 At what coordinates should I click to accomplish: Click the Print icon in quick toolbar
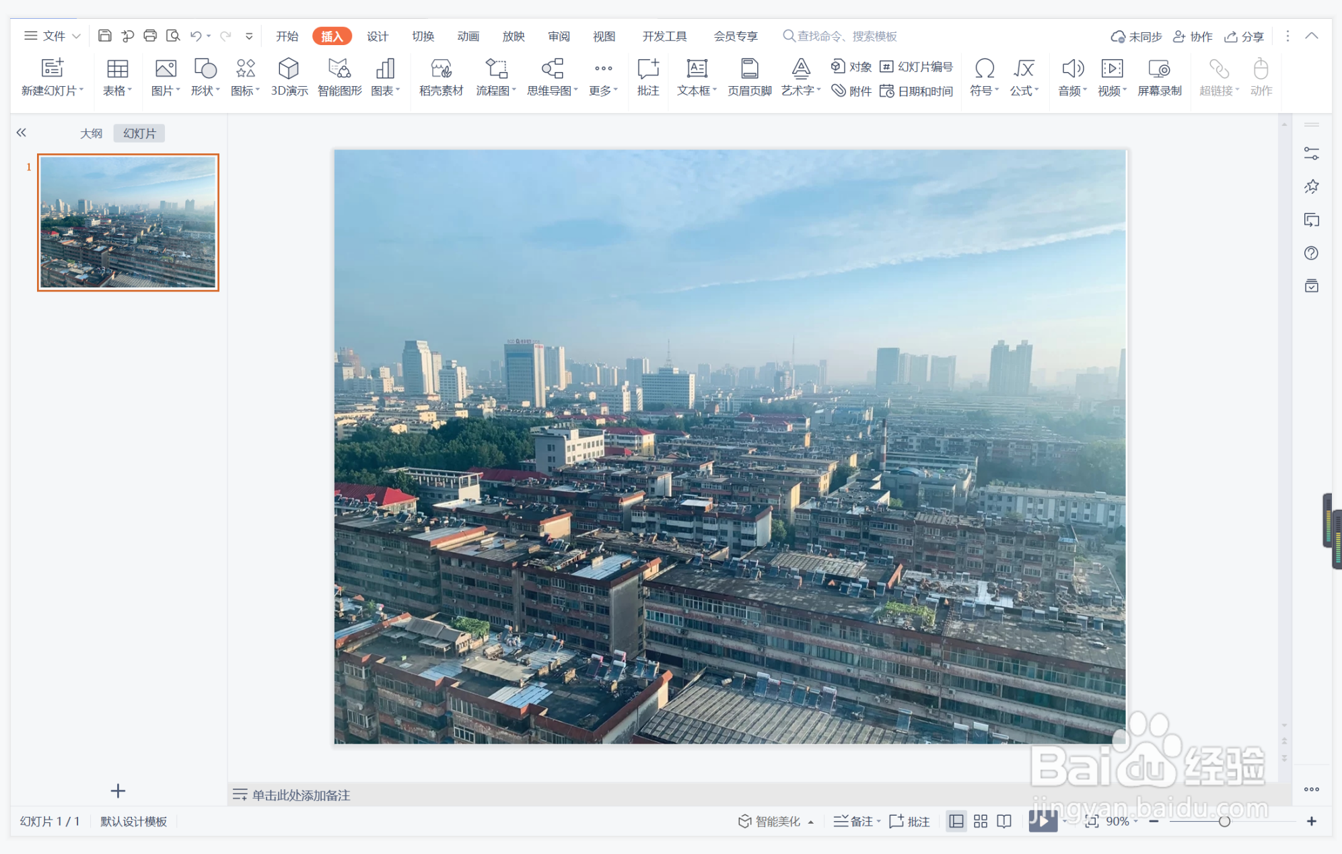click(x=150, y=36)
